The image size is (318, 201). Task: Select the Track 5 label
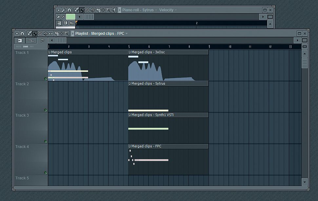[x=22, y=178]
